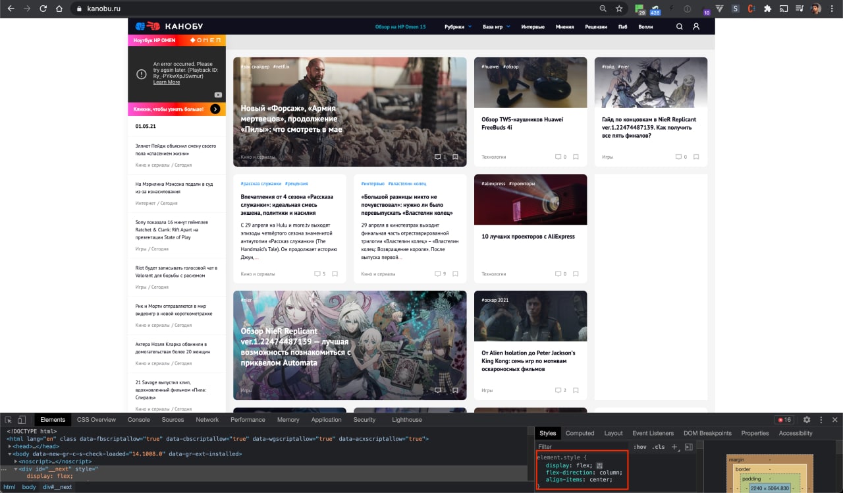This screenshot has height=493, width=843.
Task: Click the align-items: center declaration
Action: (x=579, y=479)
